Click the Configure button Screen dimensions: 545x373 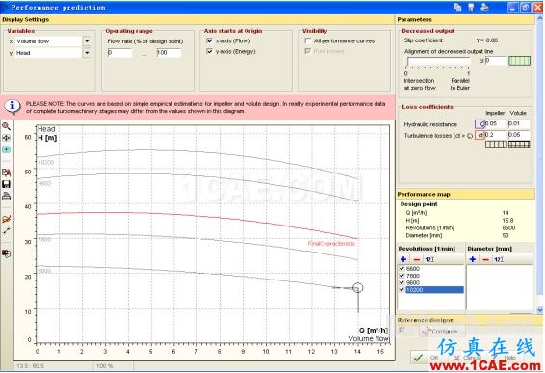coord(441,332)
